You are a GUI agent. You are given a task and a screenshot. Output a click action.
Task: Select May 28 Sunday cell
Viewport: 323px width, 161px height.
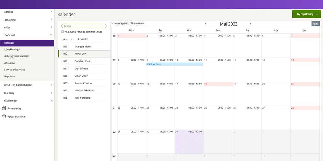305,118
